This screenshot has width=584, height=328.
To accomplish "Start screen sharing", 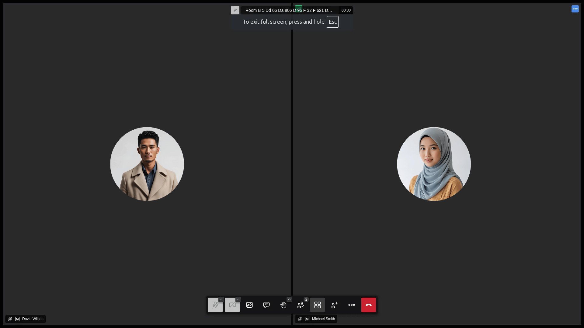I will pyautogui.click(x=249, y=305).
